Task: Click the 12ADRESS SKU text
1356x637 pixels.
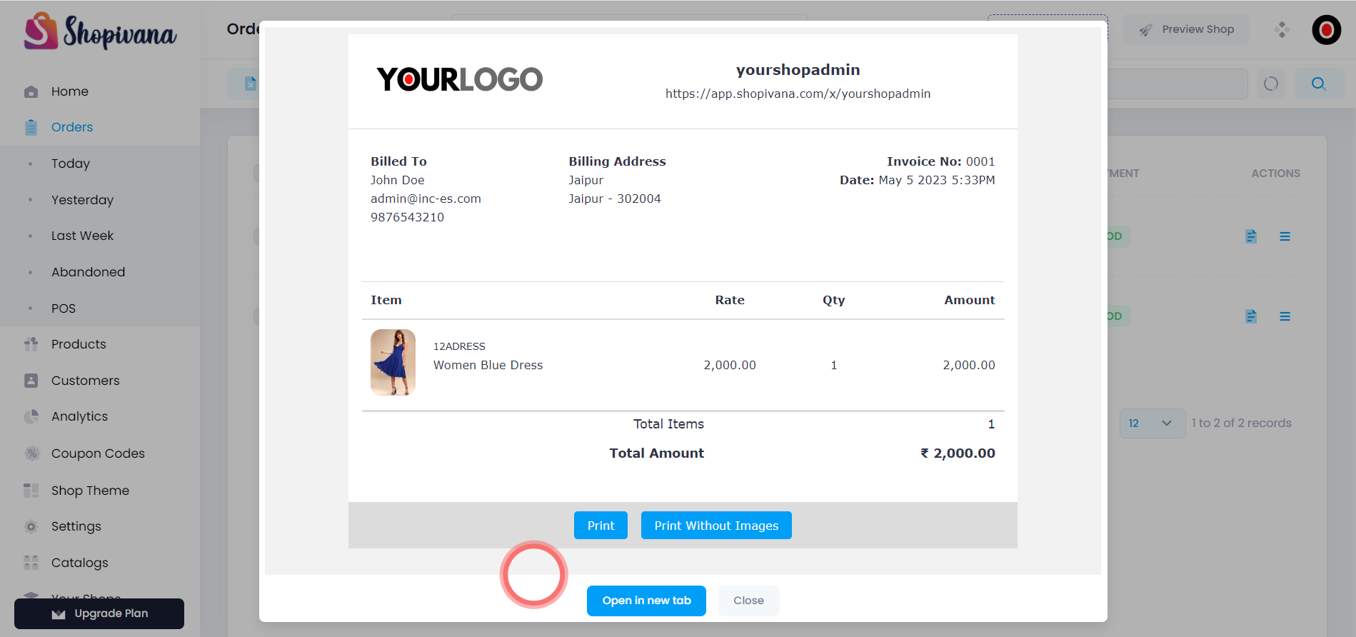Action: point(459,346)
